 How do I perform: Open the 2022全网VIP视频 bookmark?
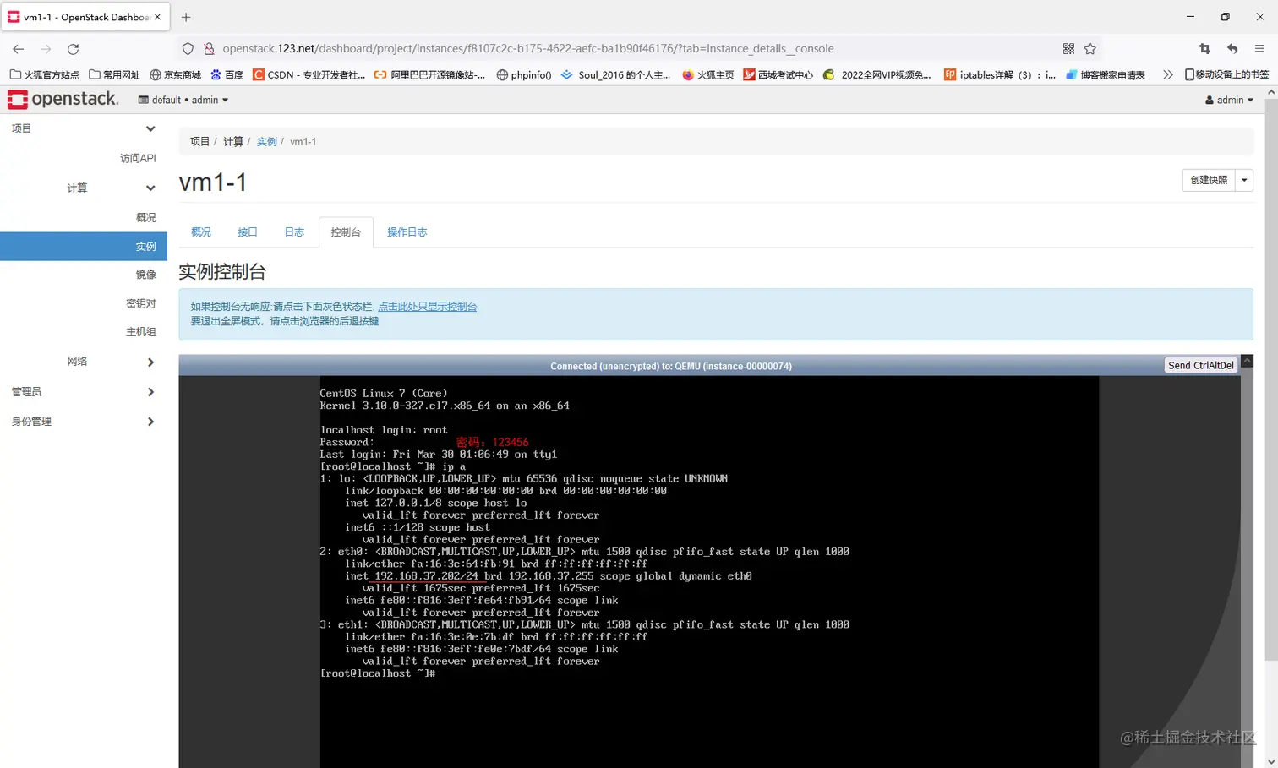(x=877, y=74)
